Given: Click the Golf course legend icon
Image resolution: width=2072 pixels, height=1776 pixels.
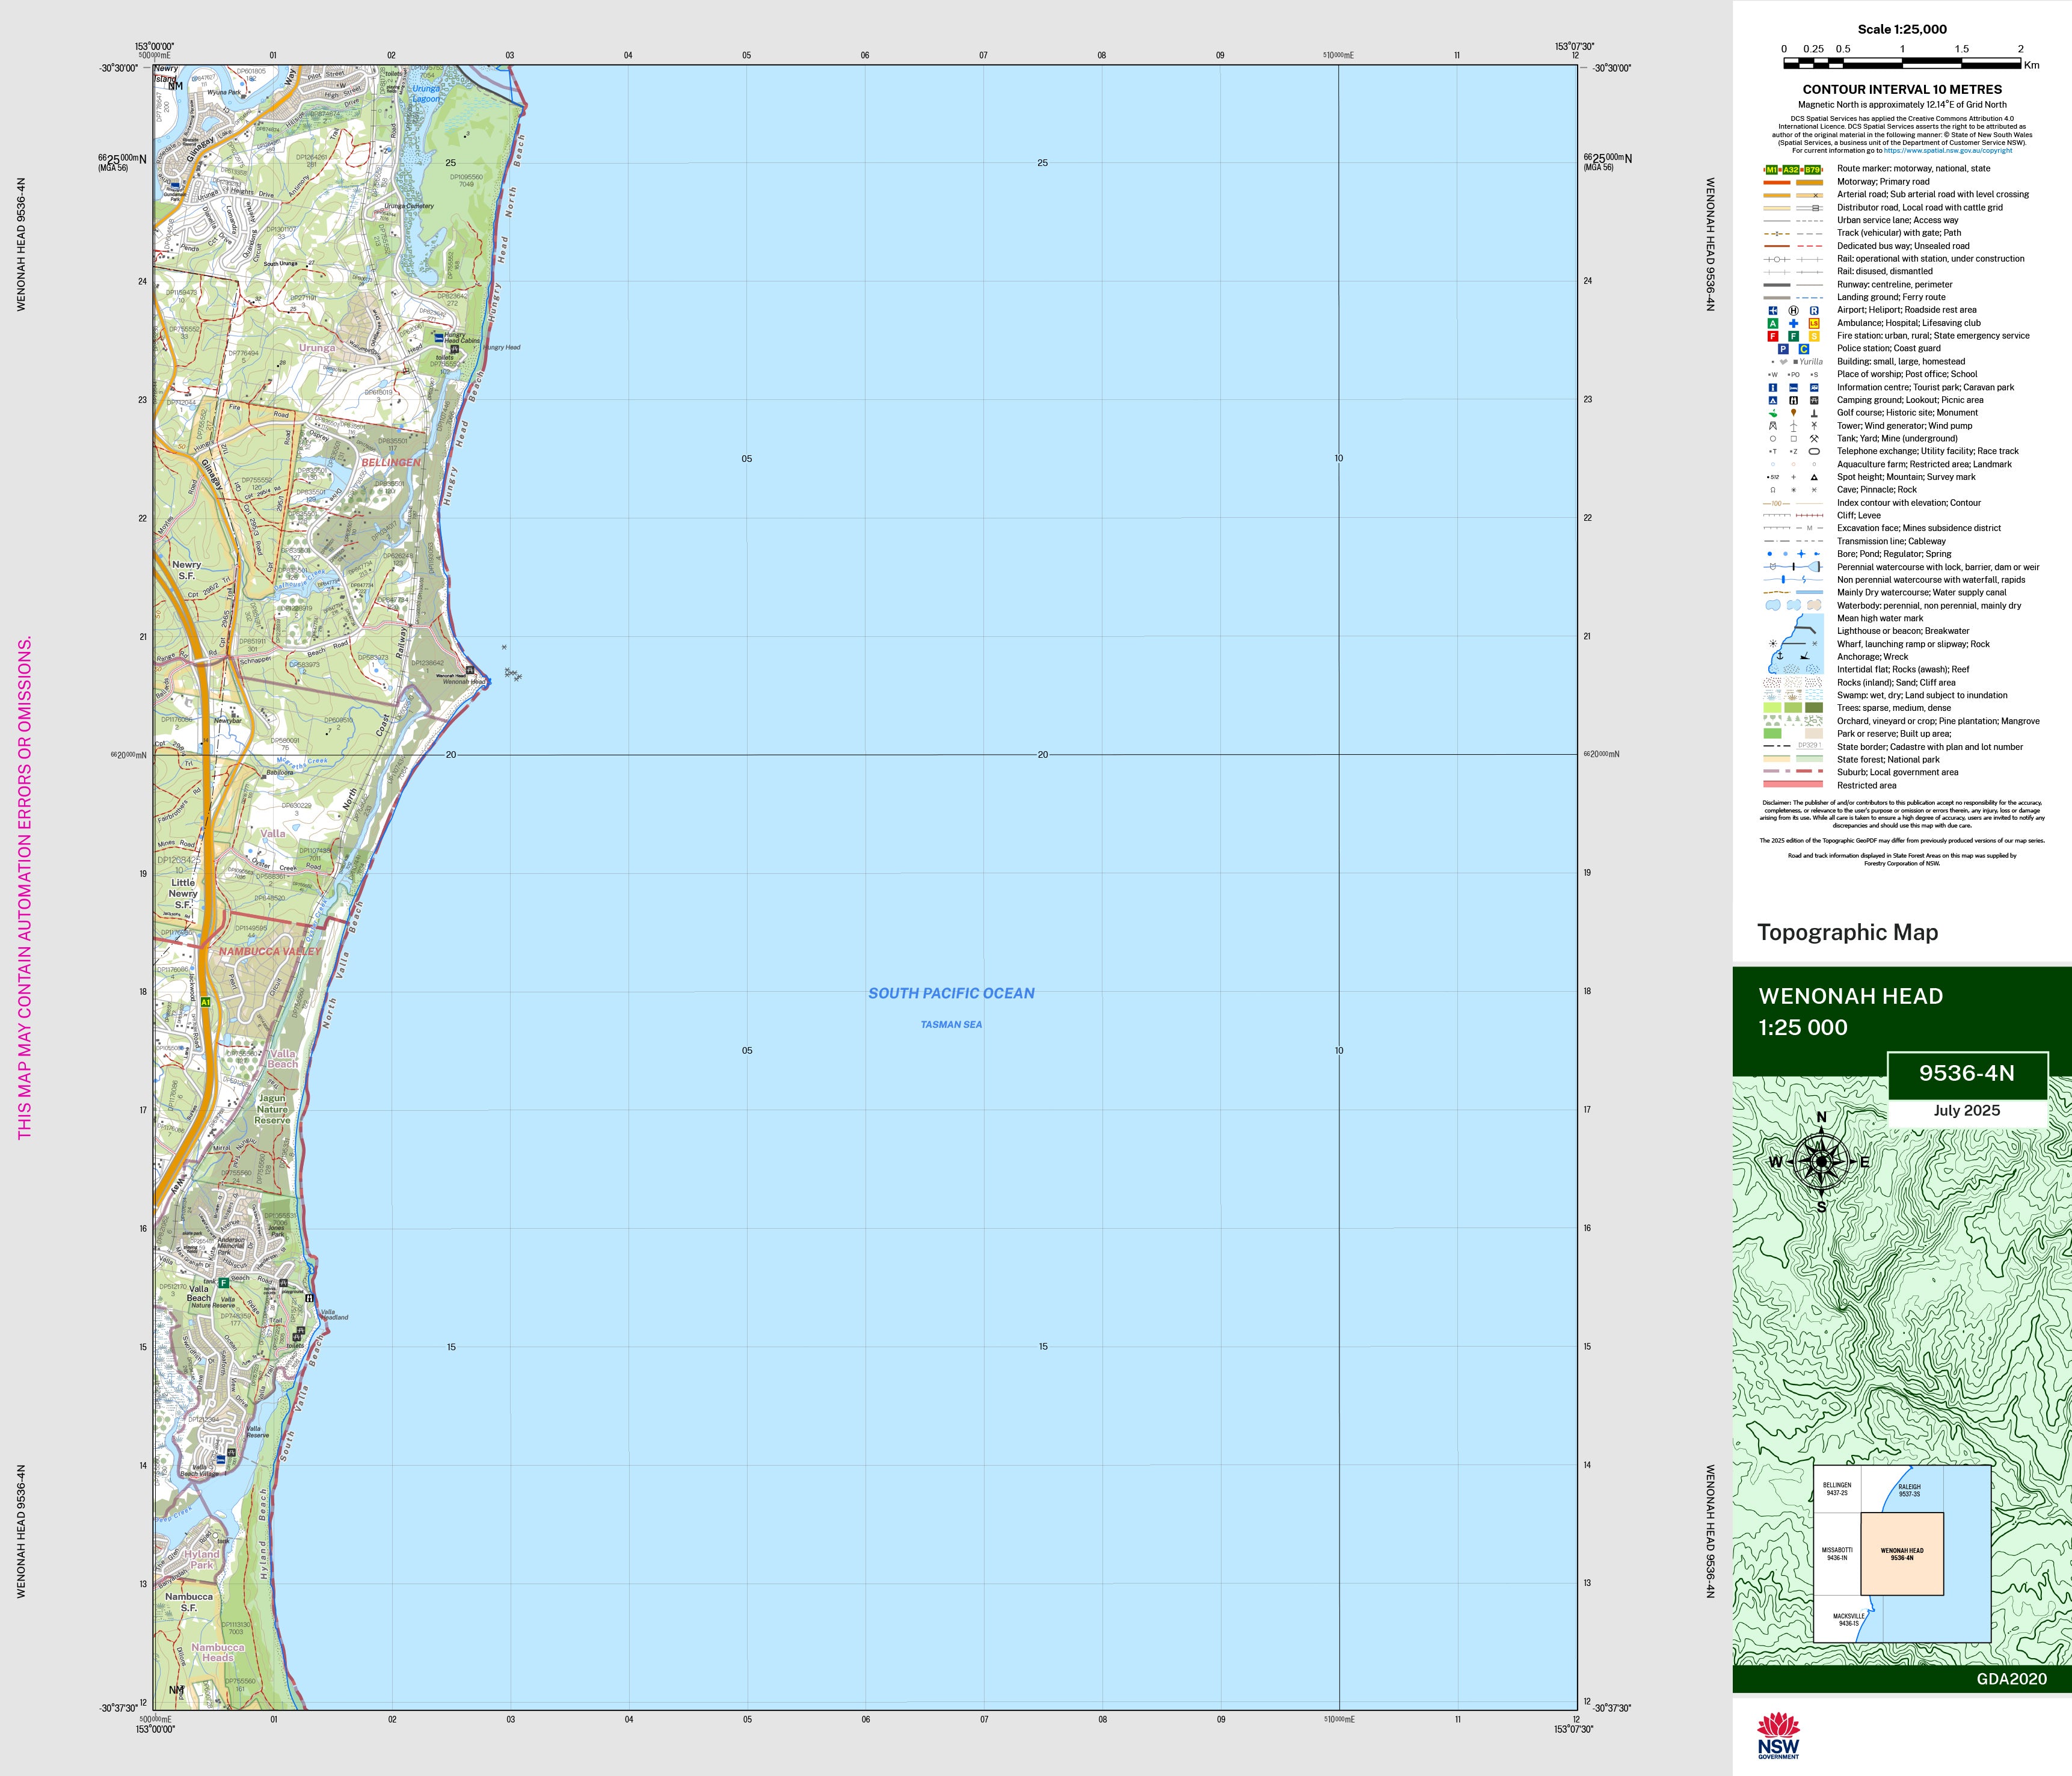Looking at the screenshot, I should [1773, 413].
